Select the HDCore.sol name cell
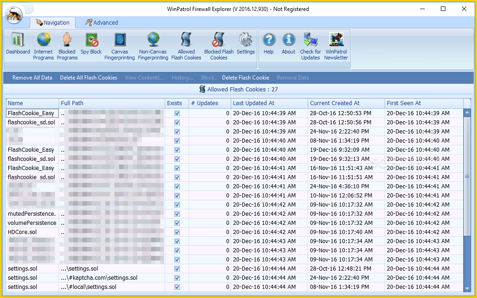This screenshot has width=477, height=298. tap(32, 232)
